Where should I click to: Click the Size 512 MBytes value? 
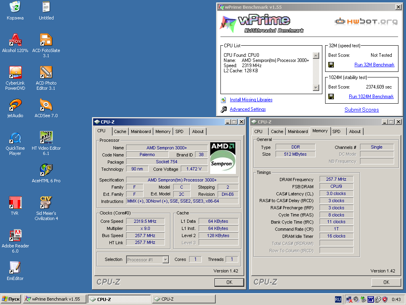(295, 154)
